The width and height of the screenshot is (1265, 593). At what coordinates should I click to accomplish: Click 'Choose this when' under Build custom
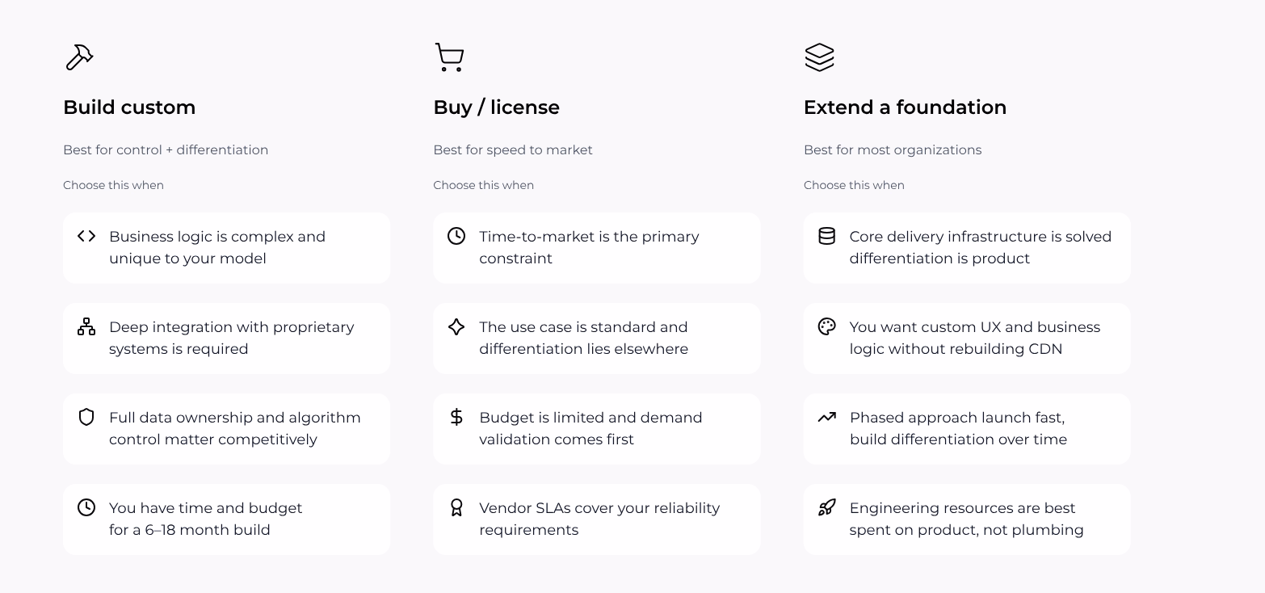[113, 185]
